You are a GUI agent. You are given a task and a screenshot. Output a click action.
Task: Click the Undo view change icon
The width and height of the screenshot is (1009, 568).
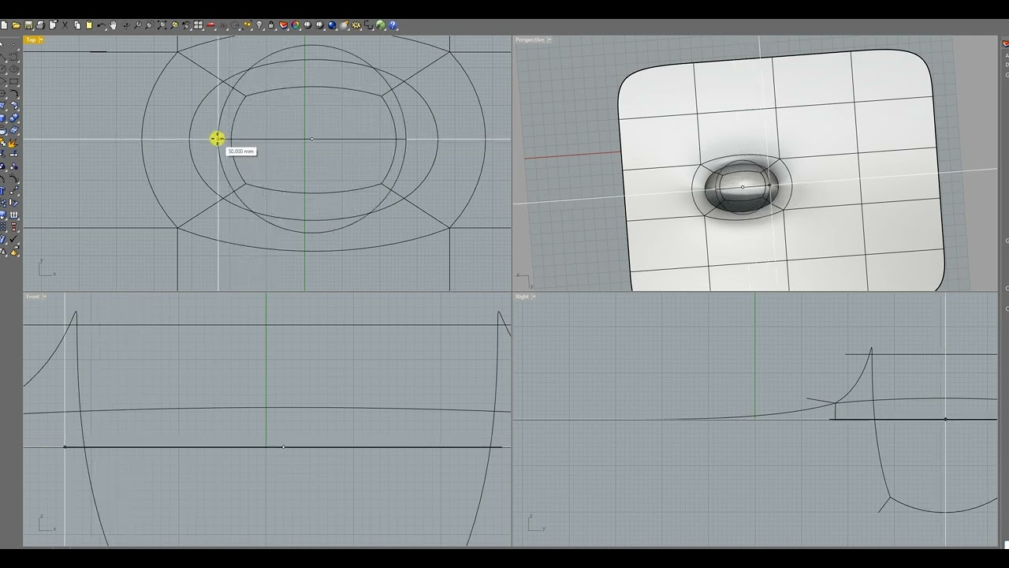pyautogui.click(x=186, y=25)
